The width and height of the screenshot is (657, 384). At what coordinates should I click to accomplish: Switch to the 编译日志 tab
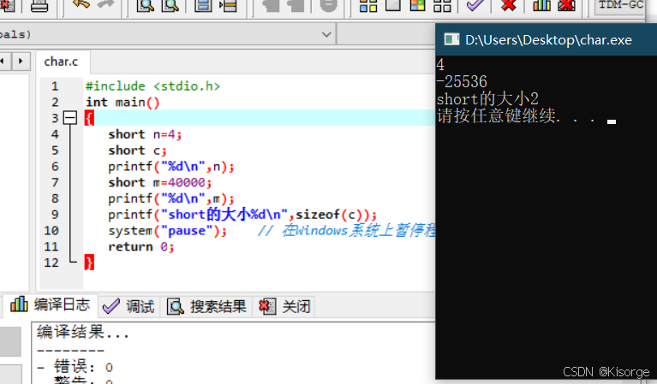(51, 305)
